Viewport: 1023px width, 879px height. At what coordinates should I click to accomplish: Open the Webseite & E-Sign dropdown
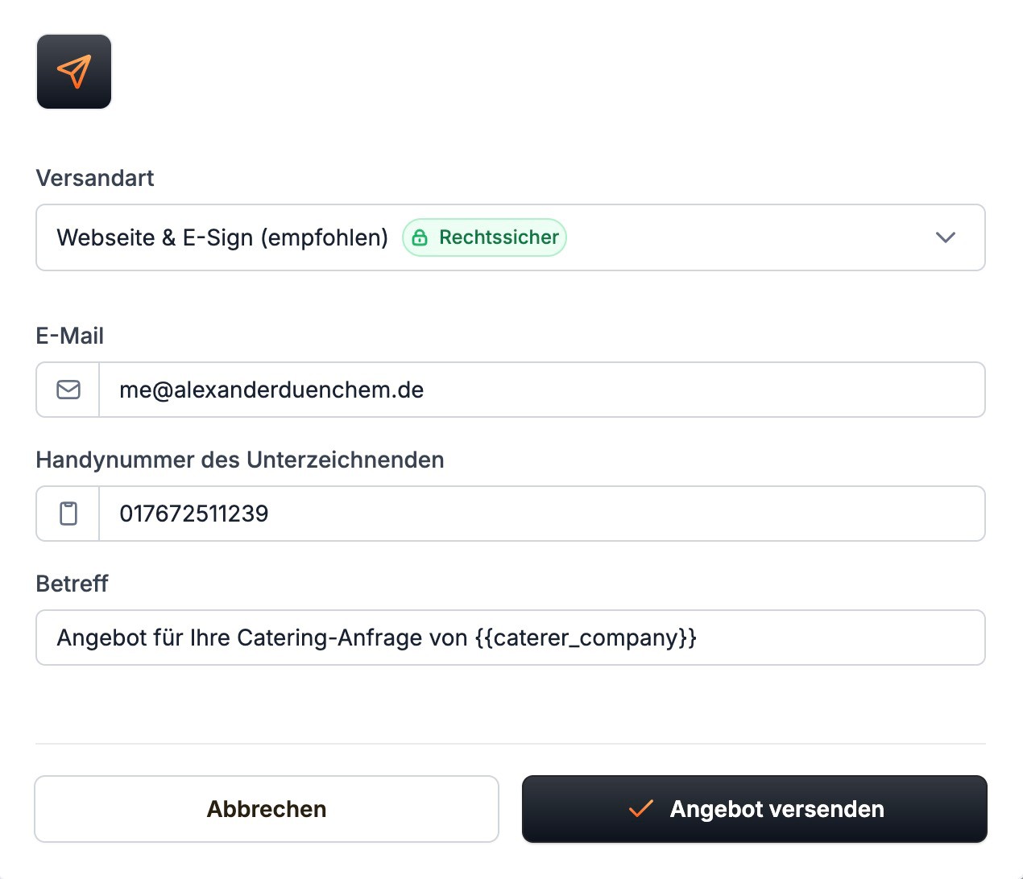click(x=511, y=237)
